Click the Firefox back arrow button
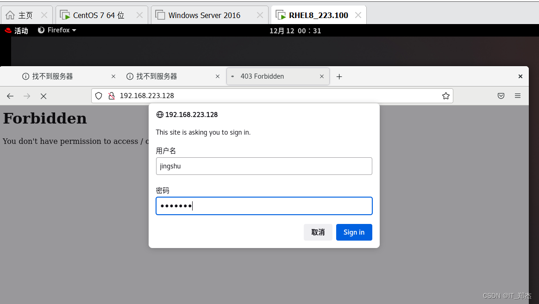Image resolution: width=539 pixels, height=304 pixels. 10,96
